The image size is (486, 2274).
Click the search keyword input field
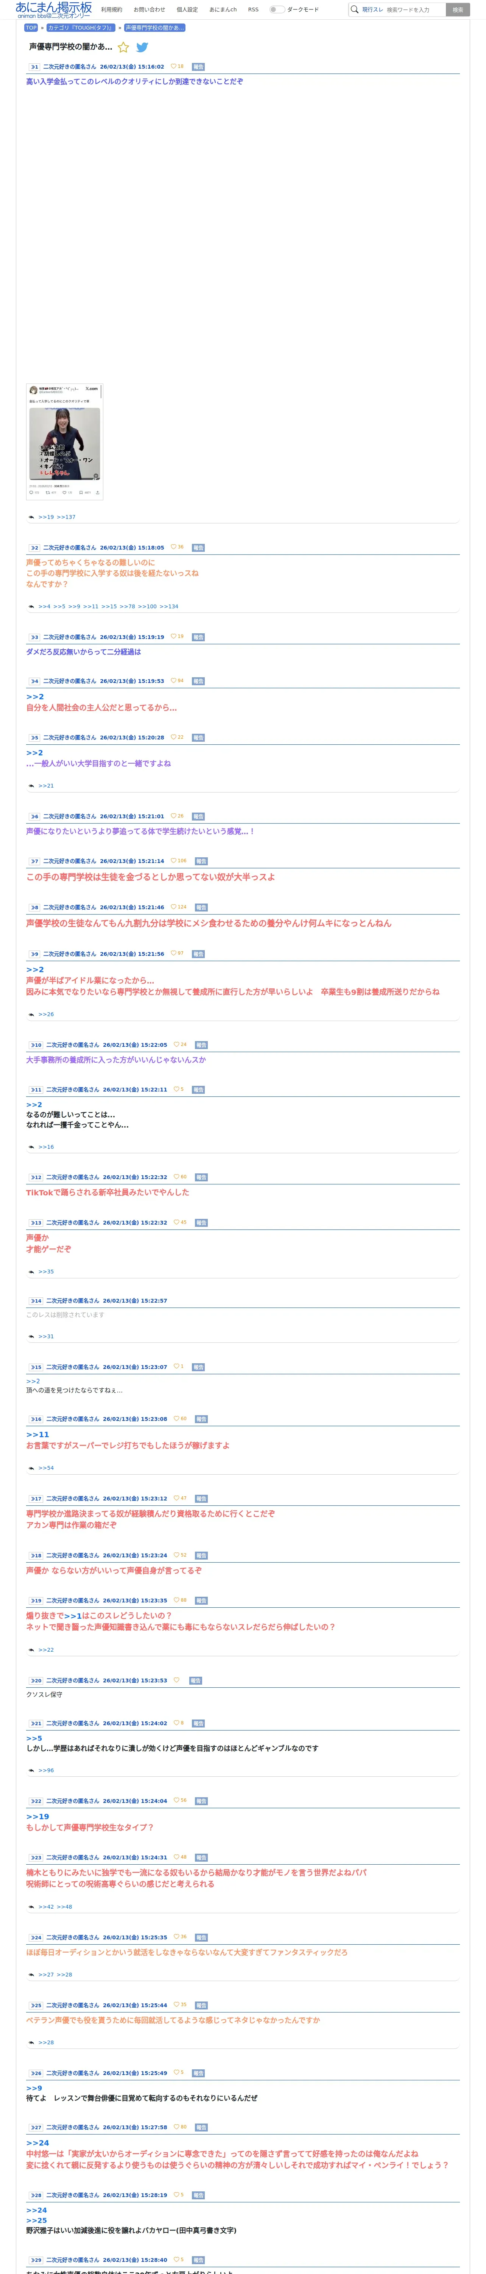click(414, 10)
